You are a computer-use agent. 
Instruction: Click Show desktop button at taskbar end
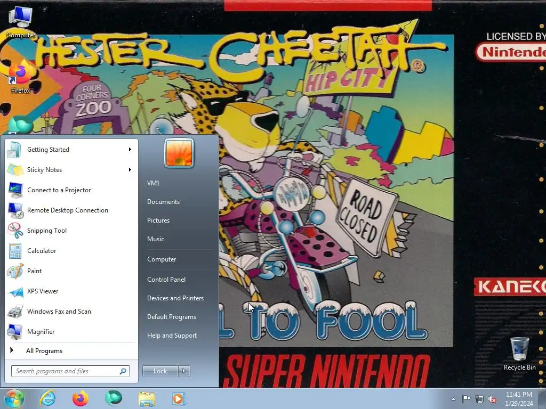543,398
